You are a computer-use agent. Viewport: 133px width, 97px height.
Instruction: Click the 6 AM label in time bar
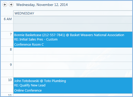click(8, 19)
